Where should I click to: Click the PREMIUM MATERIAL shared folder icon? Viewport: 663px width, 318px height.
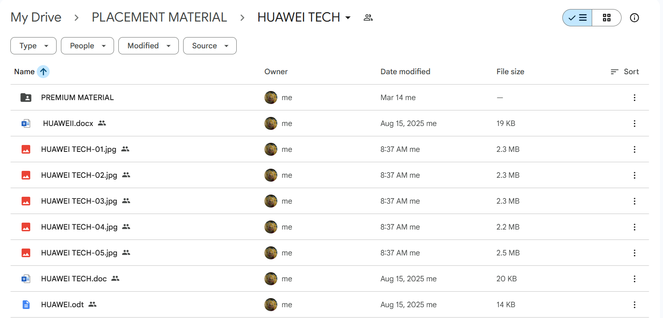click(26, 98)
